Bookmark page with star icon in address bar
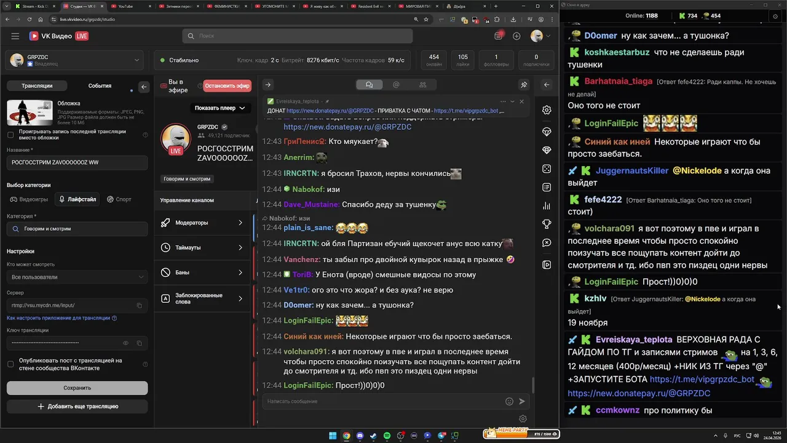Image resolution: width=787 pixels, height=443 pixels. pos(425,19)
